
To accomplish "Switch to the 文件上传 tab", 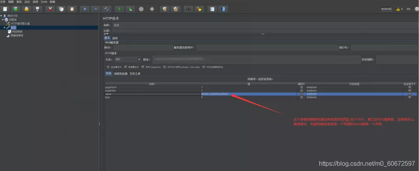I will coord(135,74).
